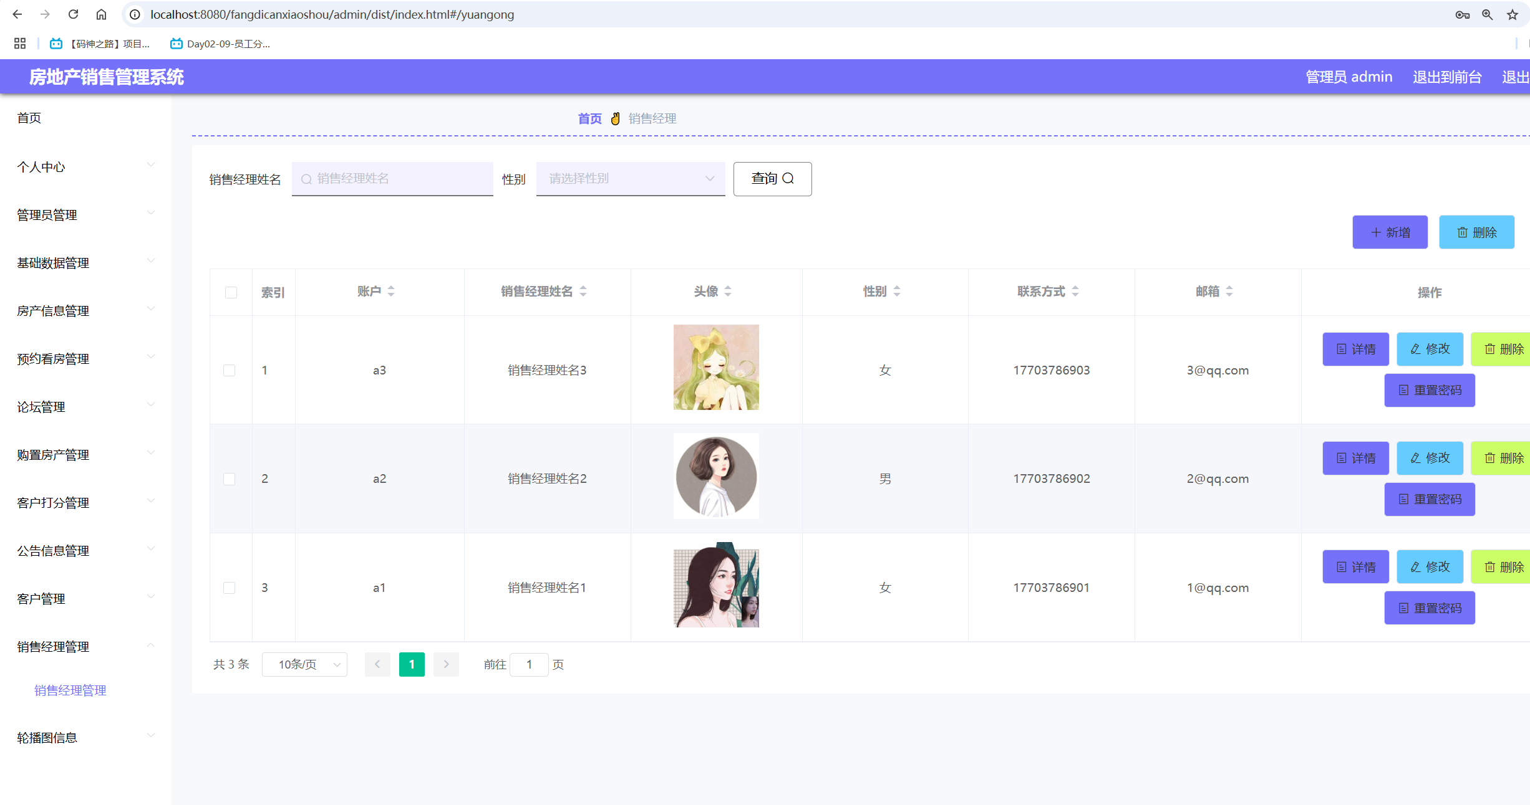
Task: Click the previous page arrow in pagination
Action: [377, 664]
